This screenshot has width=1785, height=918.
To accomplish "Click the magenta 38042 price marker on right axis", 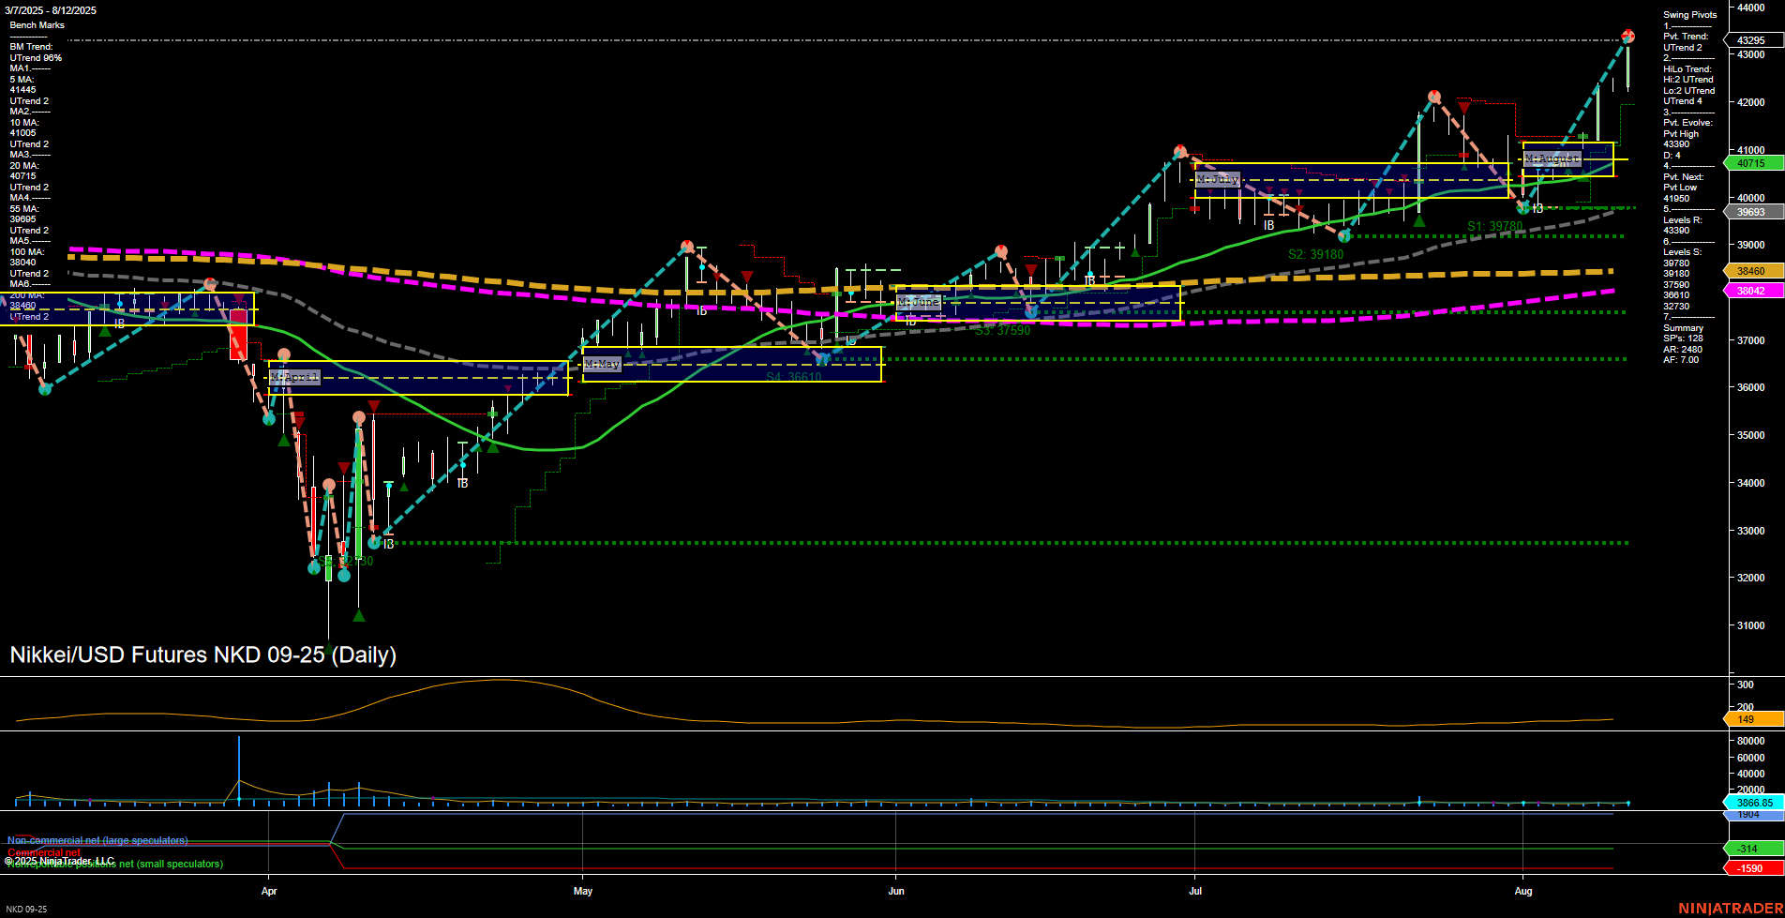I will click(1751, 290).
